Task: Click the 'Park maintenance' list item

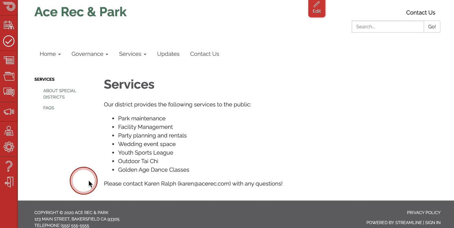Action: coord(142,118)
